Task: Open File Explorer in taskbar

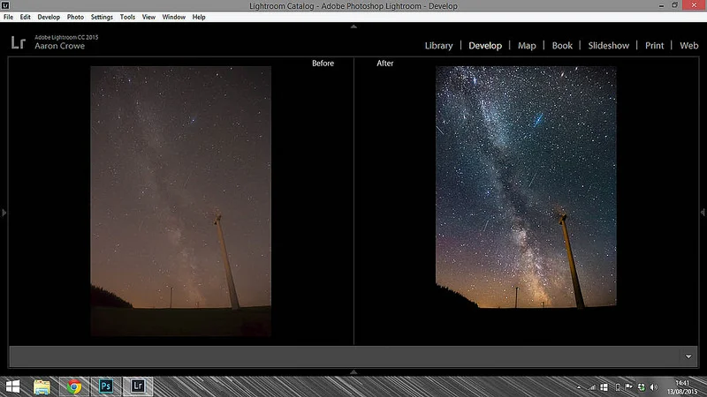Action: tap(42, 386)
